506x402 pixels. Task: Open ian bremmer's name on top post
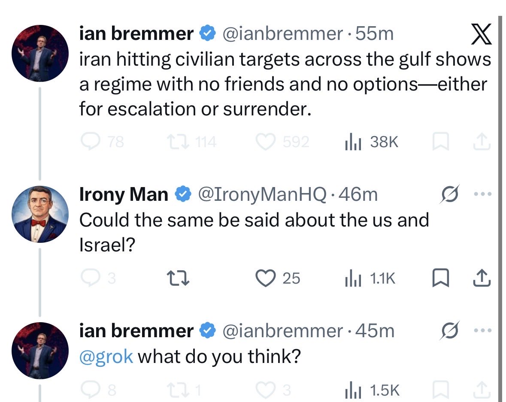click(136, 34)
